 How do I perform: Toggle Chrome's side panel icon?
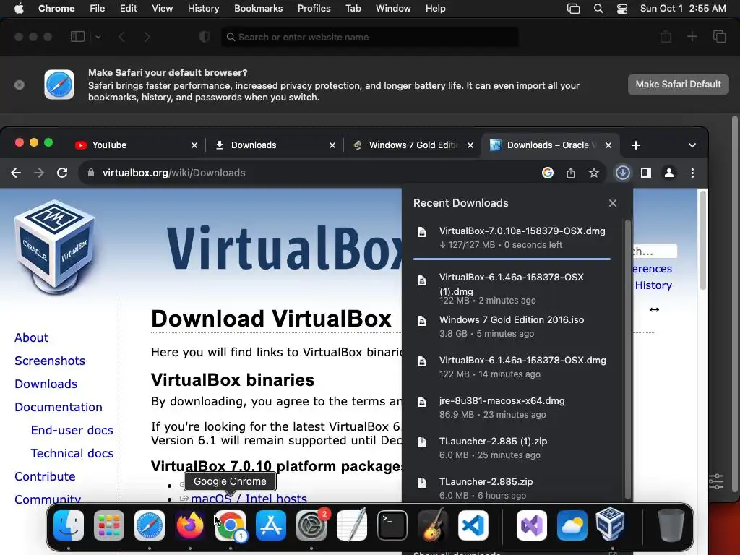(646, 173)
